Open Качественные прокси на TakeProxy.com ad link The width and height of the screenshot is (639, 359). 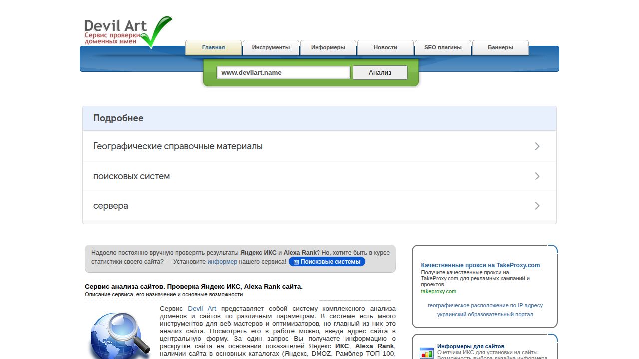(480, 265)
